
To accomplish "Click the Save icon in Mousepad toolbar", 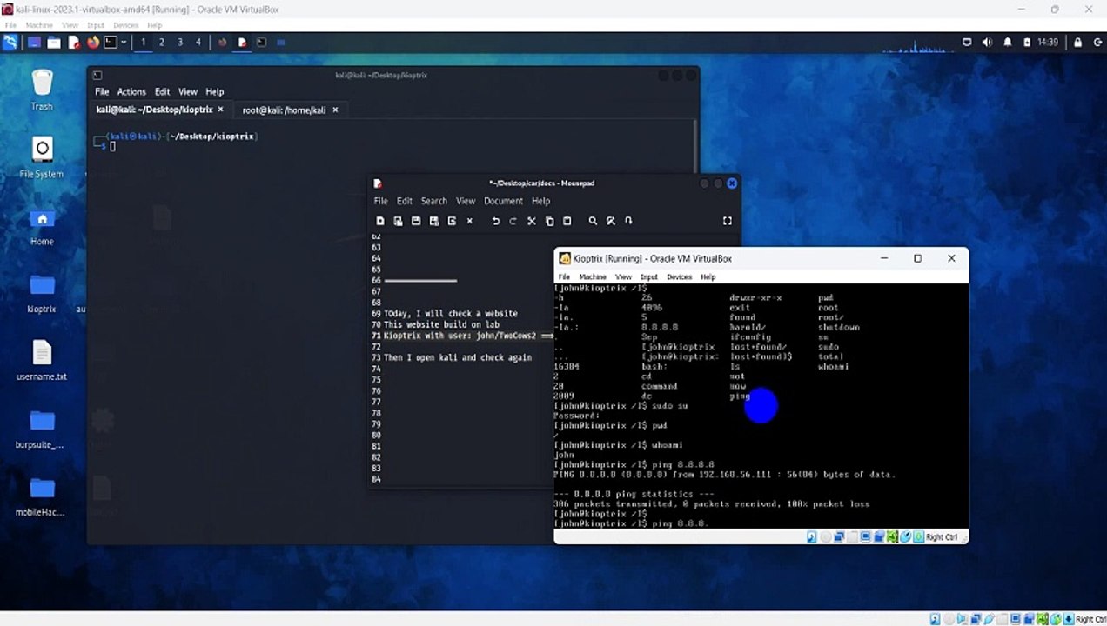I will (x=416, y=221).
